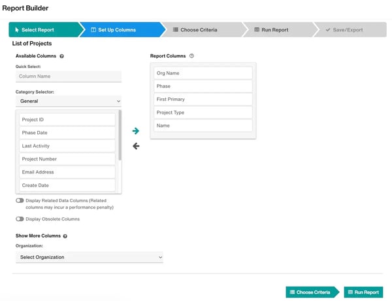Select Project ID in available columns
The image size is (392, 301).
pyautogui.click(x=67, y=120)
